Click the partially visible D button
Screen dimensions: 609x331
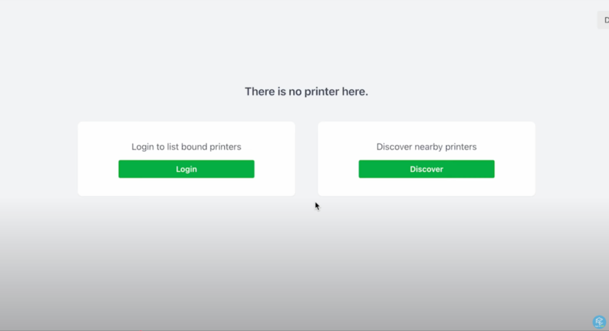pos(604,20)
